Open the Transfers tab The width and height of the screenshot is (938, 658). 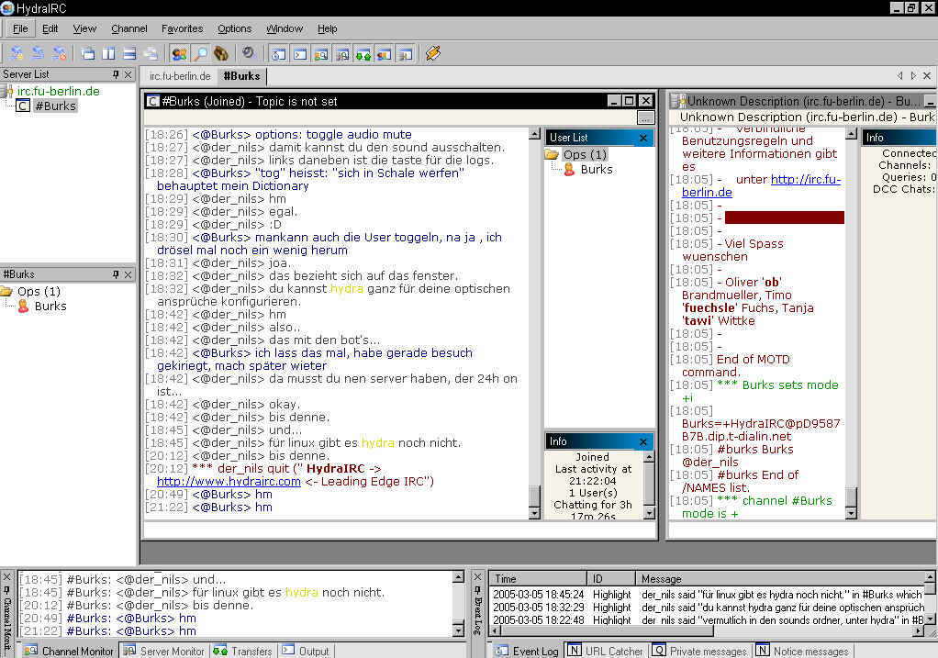click(244, 651)
